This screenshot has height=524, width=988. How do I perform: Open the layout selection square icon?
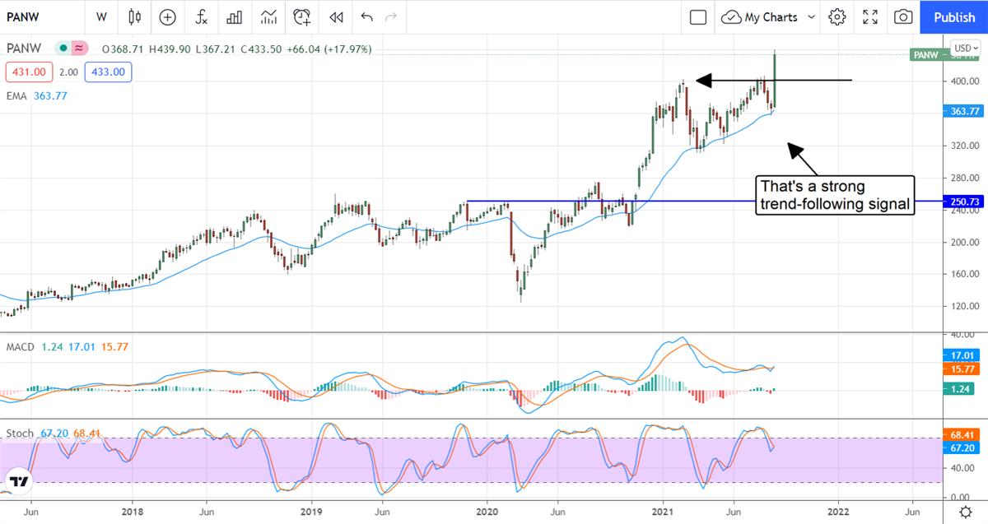point(698,16)
